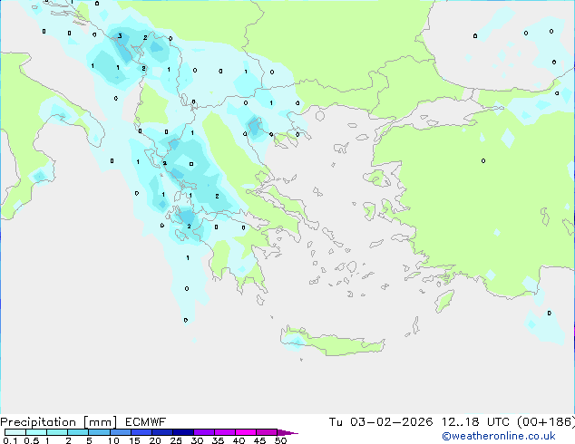Viewport: 575px width, 444px height.
Task: Pick the blue legend swatch between 15 and 20
Action: coord(141,432)
